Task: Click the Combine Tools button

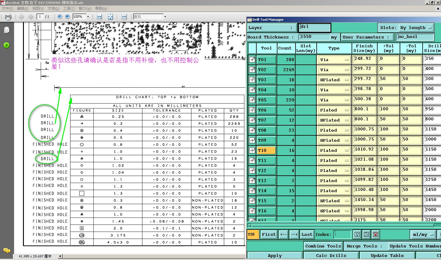Action: point(323,246)
